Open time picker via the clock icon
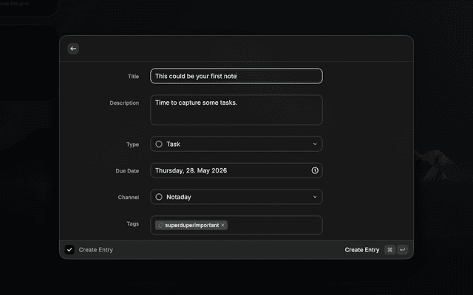The width and height of the screenshot is (473, 295). pos(315,170)
